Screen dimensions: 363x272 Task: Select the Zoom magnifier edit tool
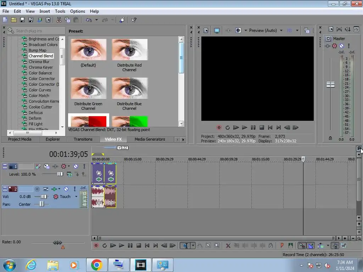point(217,246)
